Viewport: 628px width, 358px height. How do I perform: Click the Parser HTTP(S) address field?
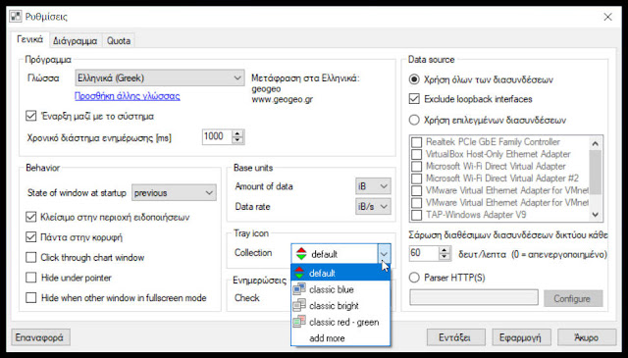pos(474,298)
